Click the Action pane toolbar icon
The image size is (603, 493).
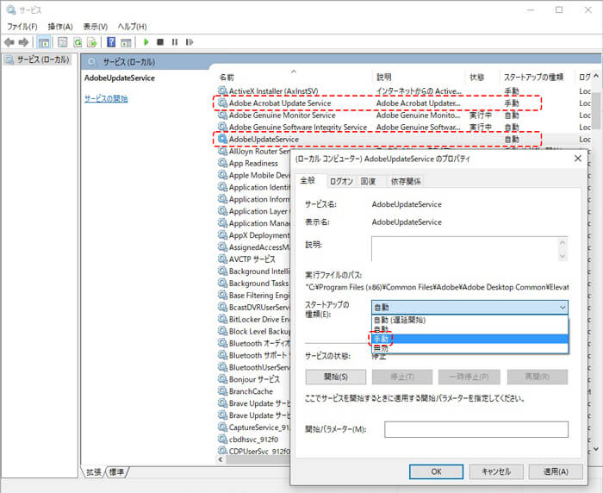(x=126, y=42)
